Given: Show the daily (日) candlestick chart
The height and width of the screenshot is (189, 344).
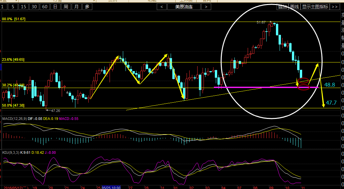Looking at the screenshot, I should (55, 7).
